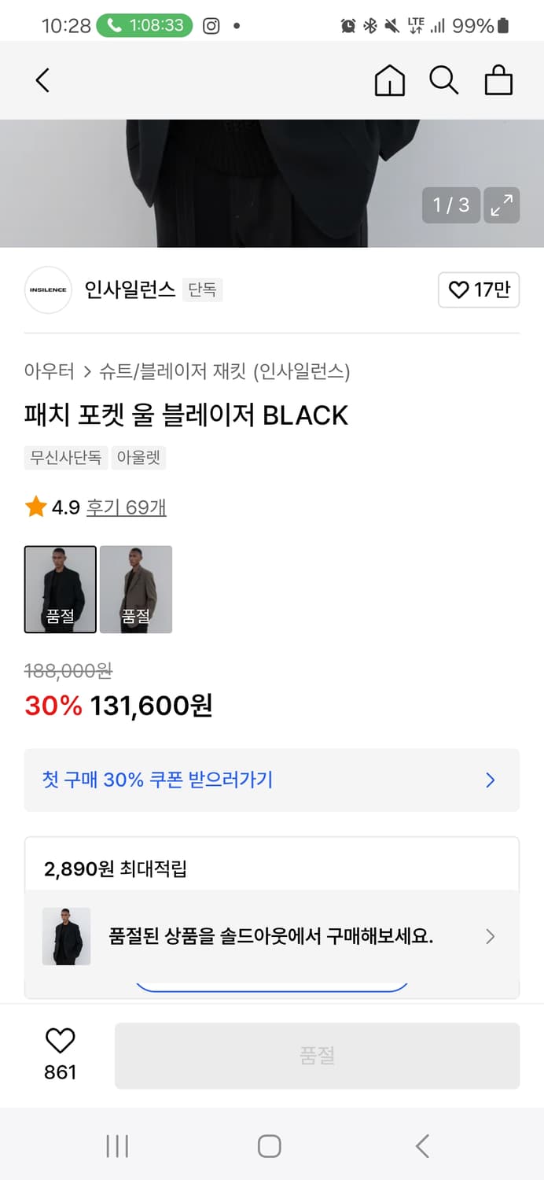Select the beige blazer color thumbnail
544x1180 pixels.
click(x=135, y=589)
